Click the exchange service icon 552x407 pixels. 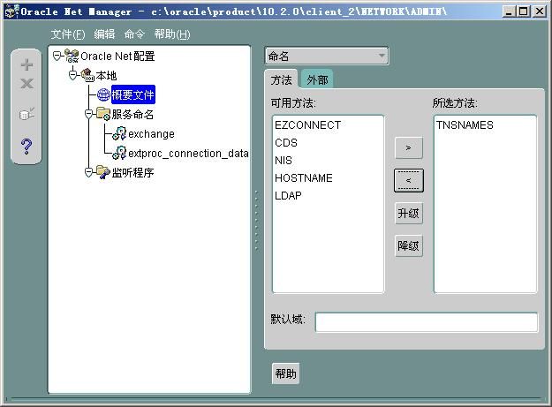pos(119,133)
